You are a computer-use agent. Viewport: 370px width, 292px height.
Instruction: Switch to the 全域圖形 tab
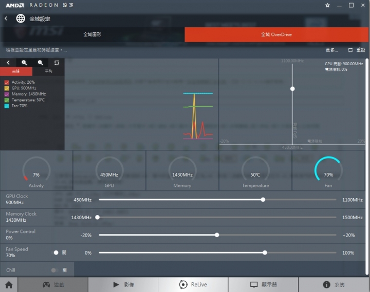tap(92, 34)
